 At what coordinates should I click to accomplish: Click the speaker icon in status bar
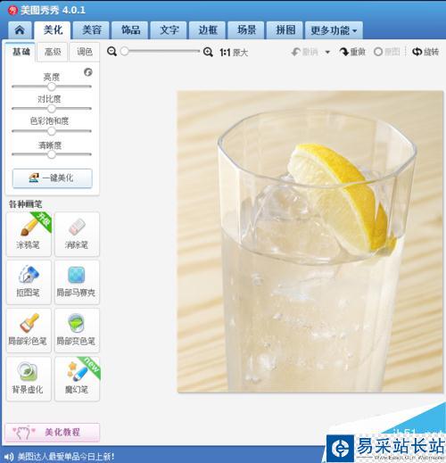[x=9, y=456]
